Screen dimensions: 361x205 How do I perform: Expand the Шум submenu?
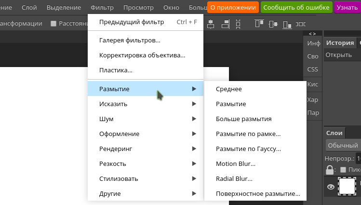pyautogui.click(x=146, y=119)
